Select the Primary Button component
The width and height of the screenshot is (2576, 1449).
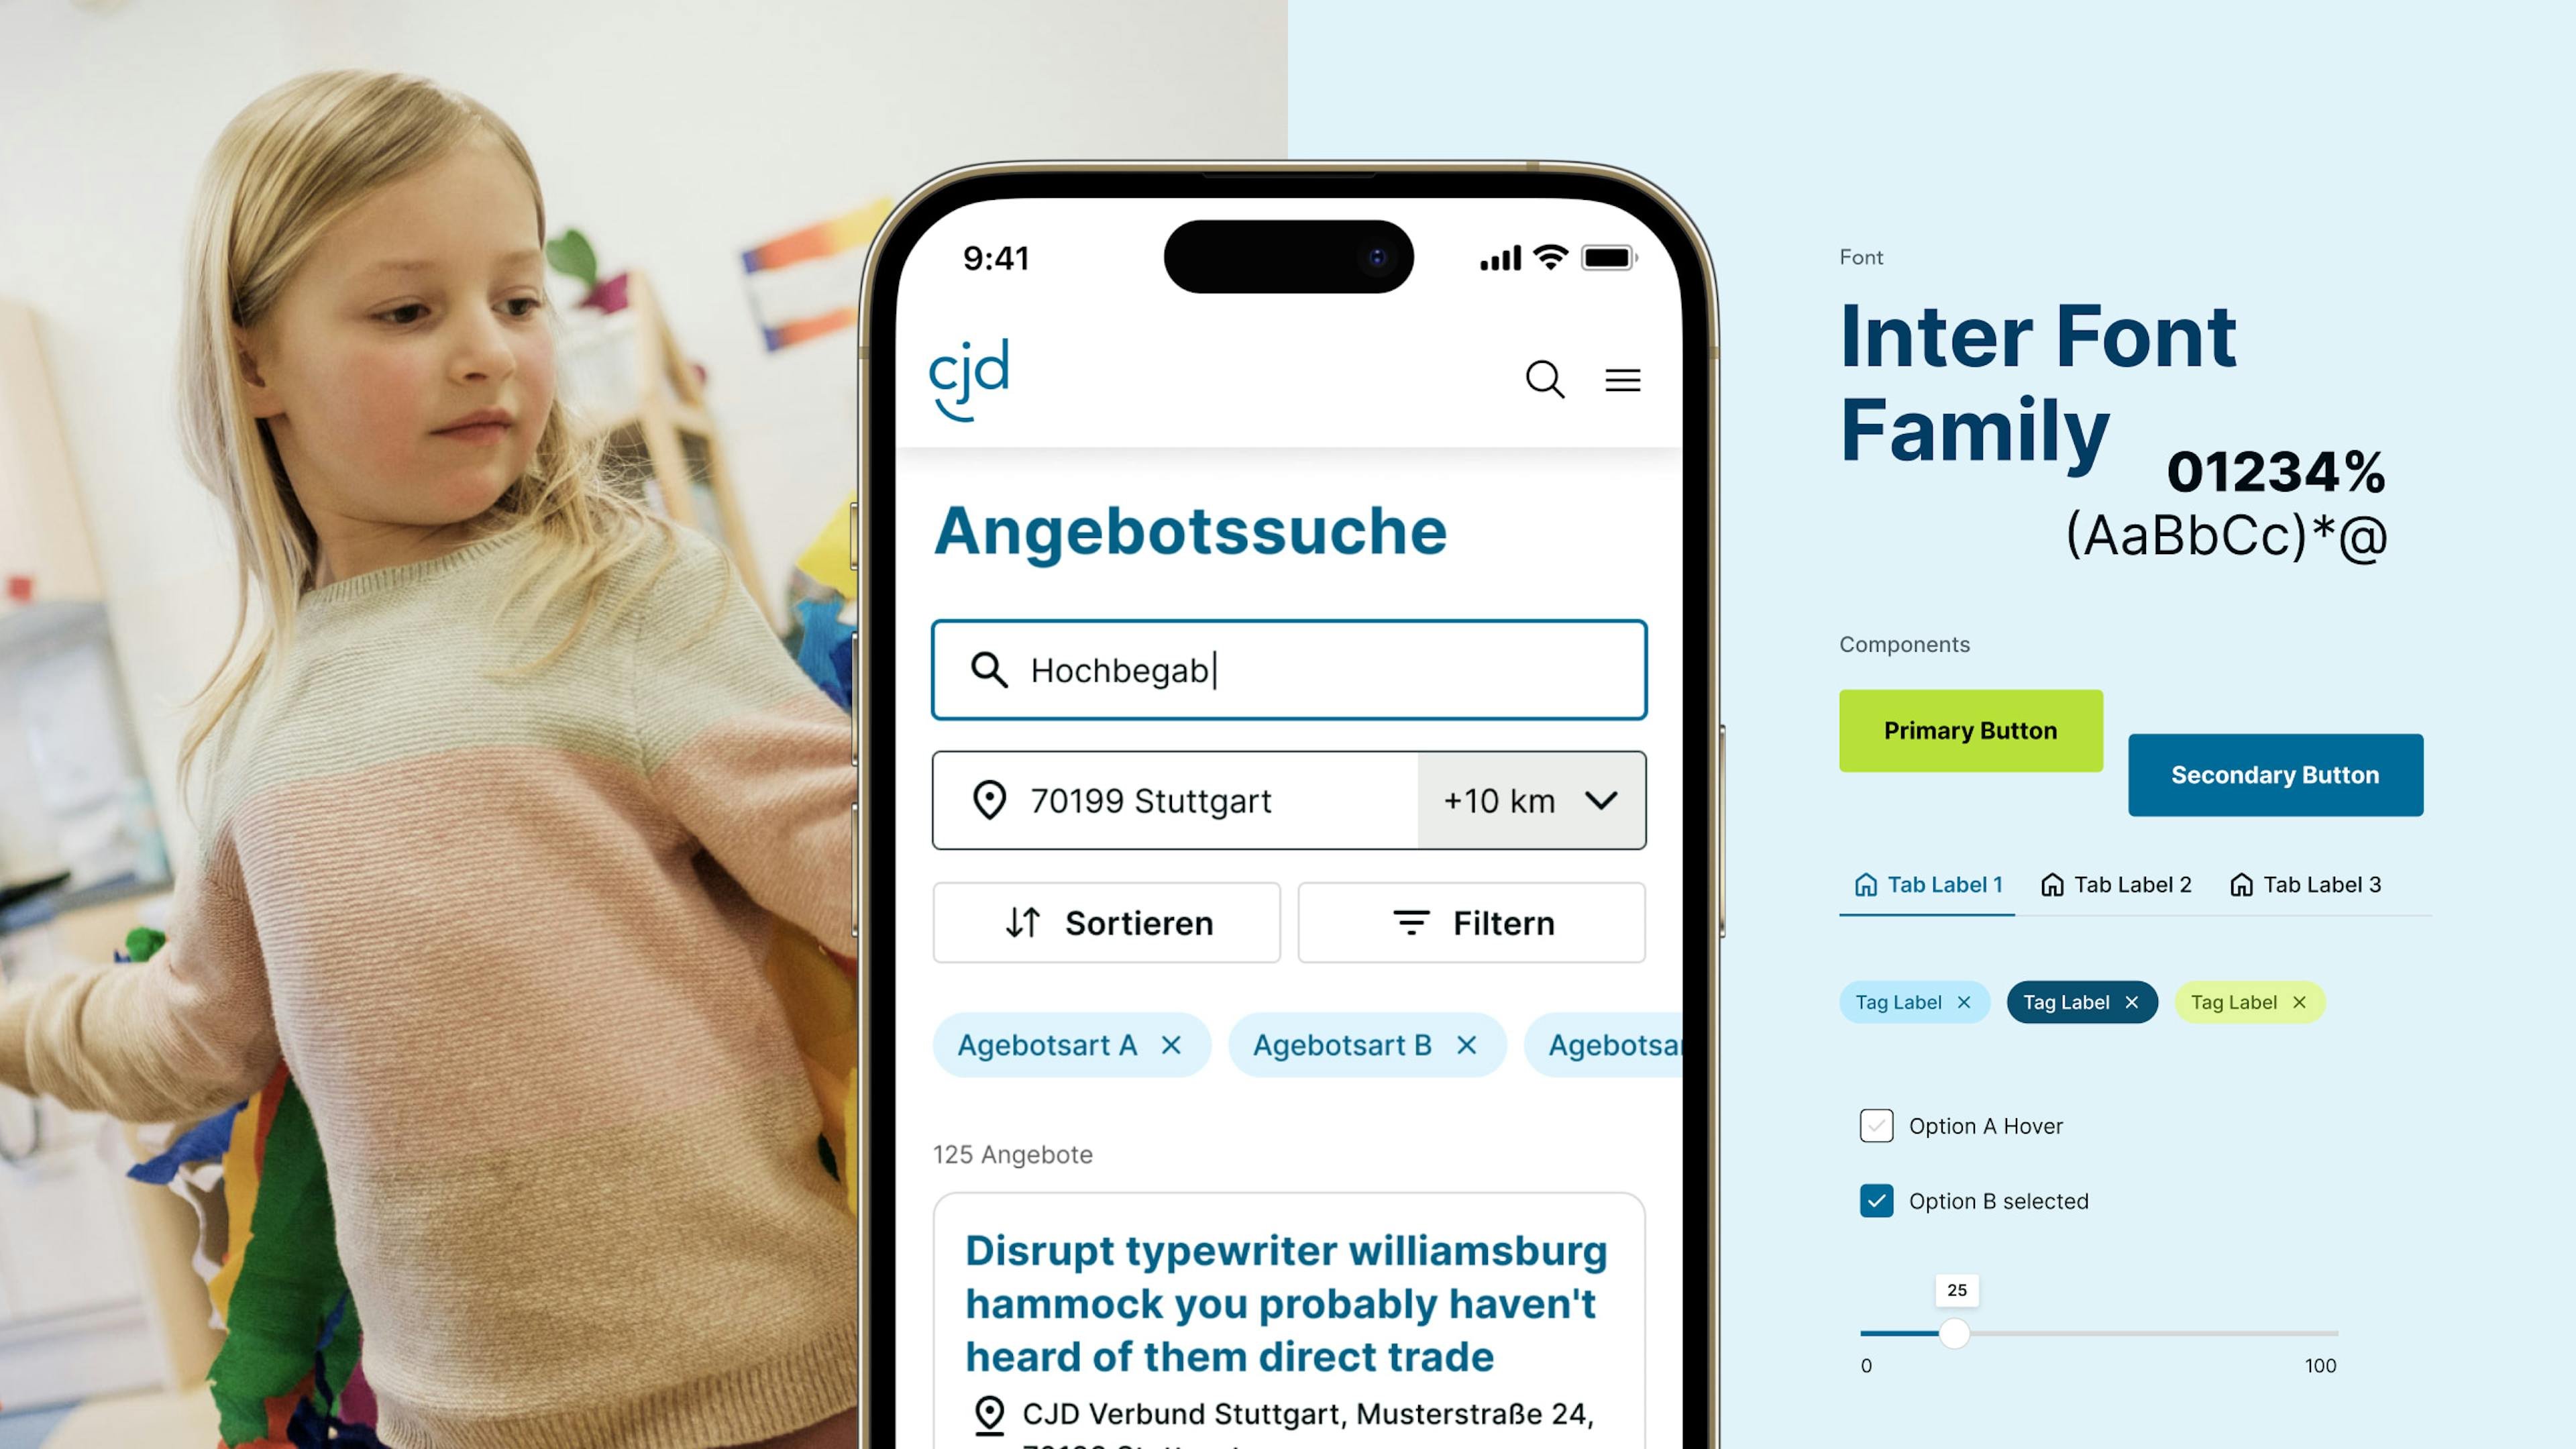pos(1969,729)
